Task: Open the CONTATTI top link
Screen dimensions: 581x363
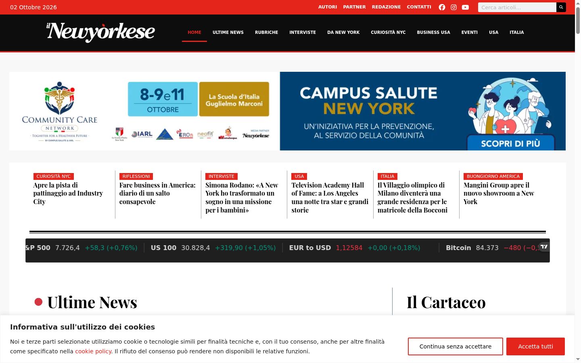Action: tap(419, 7)
